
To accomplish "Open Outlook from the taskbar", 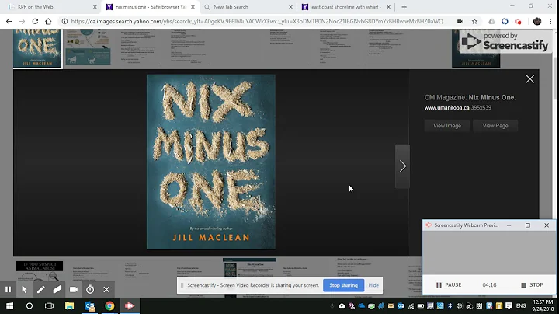I will (90, 305).
